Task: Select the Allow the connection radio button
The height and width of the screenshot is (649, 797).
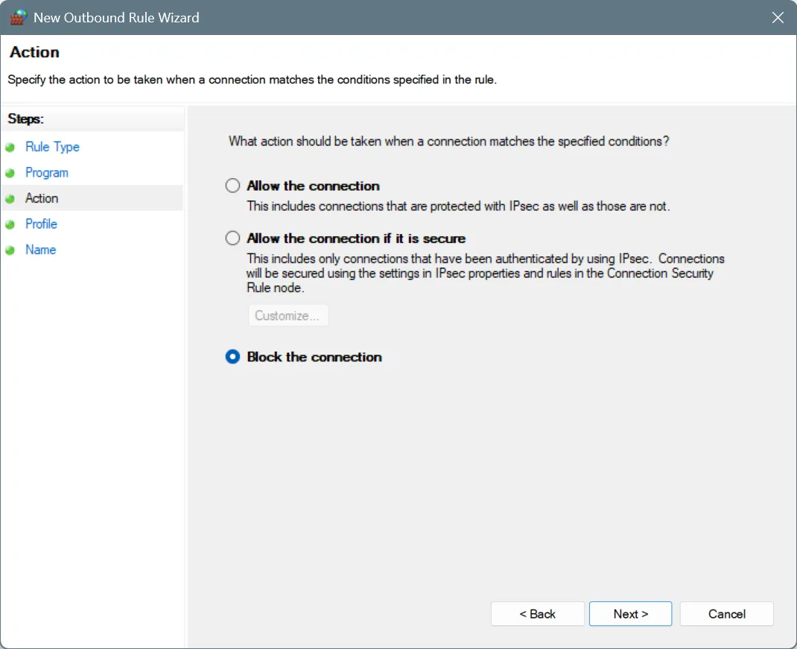Action: pyautogui.click(x=232, y=186)
